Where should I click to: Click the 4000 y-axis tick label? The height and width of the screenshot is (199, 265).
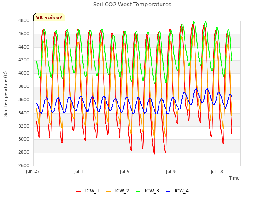coord(24,73)
